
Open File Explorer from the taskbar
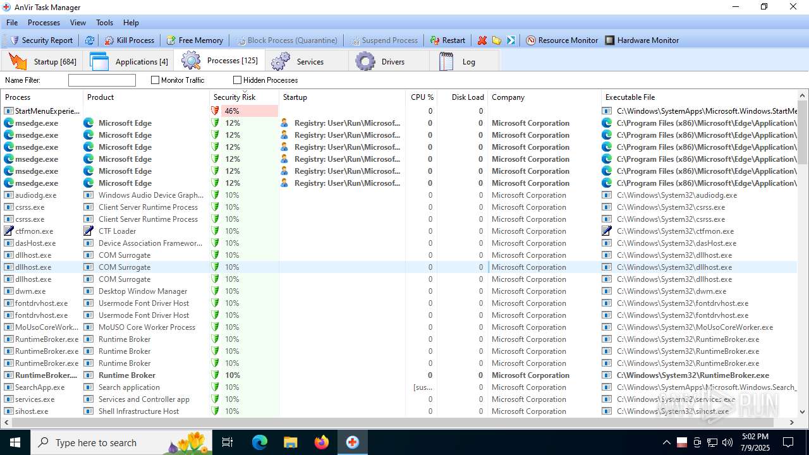point(290,442)
